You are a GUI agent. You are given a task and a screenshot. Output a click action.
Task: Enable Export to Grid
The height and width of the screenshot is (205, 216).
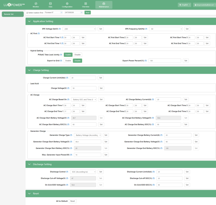[x=68, y=61]
